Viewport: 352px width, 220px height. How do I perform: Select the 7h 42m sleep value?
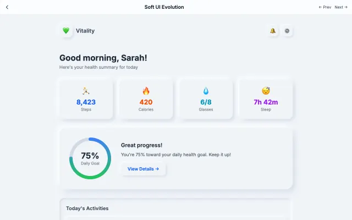pyautogui.click(x=266, y=102)
